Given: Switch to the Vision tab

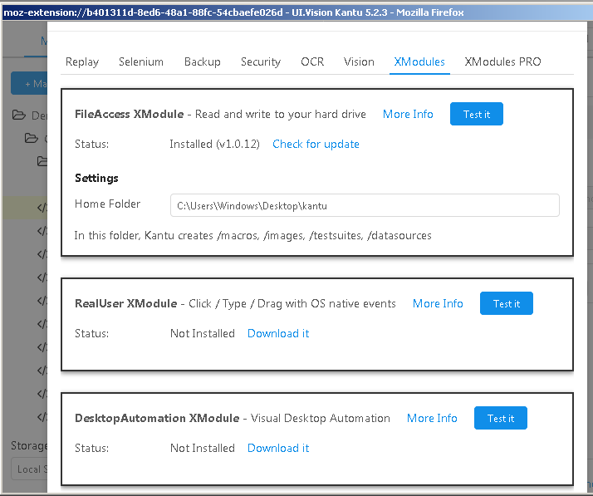Looking at the screenshot, I should [359, 61].
